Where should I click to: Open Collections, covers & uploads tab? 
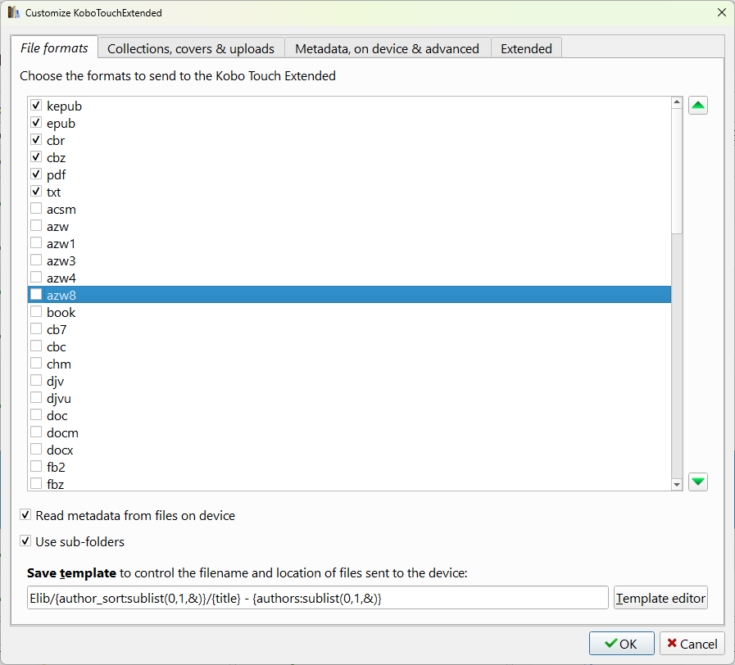(191, 49)
